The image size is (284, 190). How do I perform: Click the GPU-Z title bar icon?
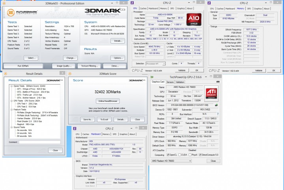(152, 77)
